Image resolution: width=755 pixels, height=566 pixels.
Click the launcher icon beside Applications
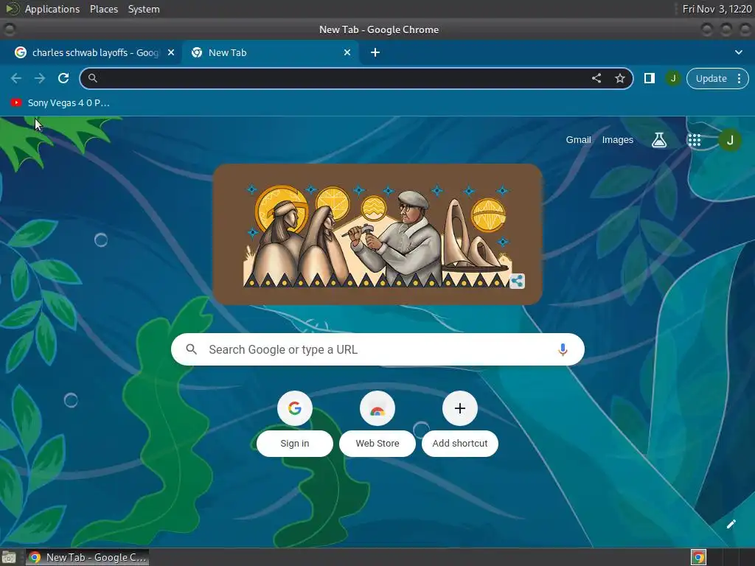pos(12,9)
